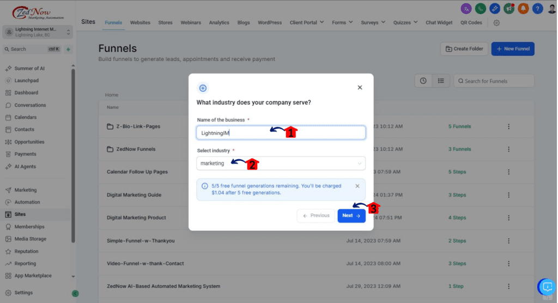Viewport: 558px width, 303px height.
Task: Open AI Agents in sidebar
Action: point(25,166)
